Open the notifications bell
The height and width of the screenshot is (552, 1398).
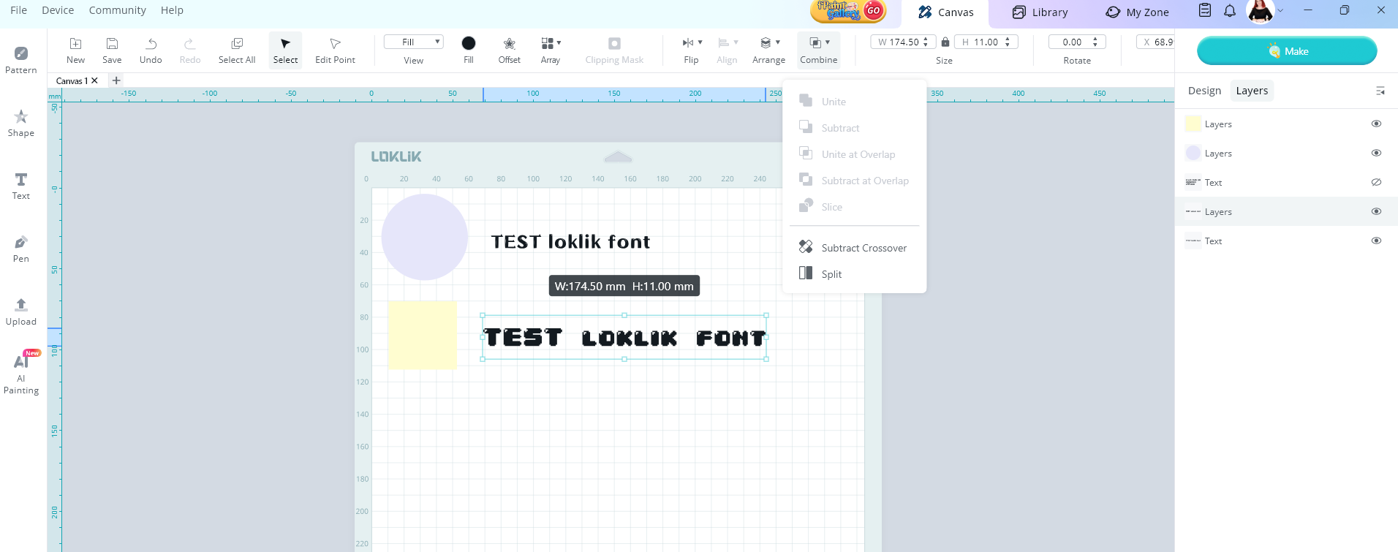1230,11
